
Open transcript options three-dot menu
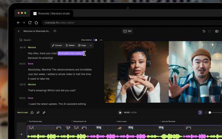pyautogui.click(x=101, y=40)
